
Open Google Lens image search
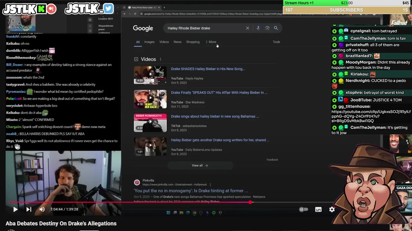(x=267, y=28)
